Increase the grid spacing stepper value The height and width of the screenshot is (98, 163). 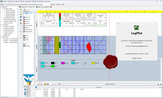(x=55, y=84)
